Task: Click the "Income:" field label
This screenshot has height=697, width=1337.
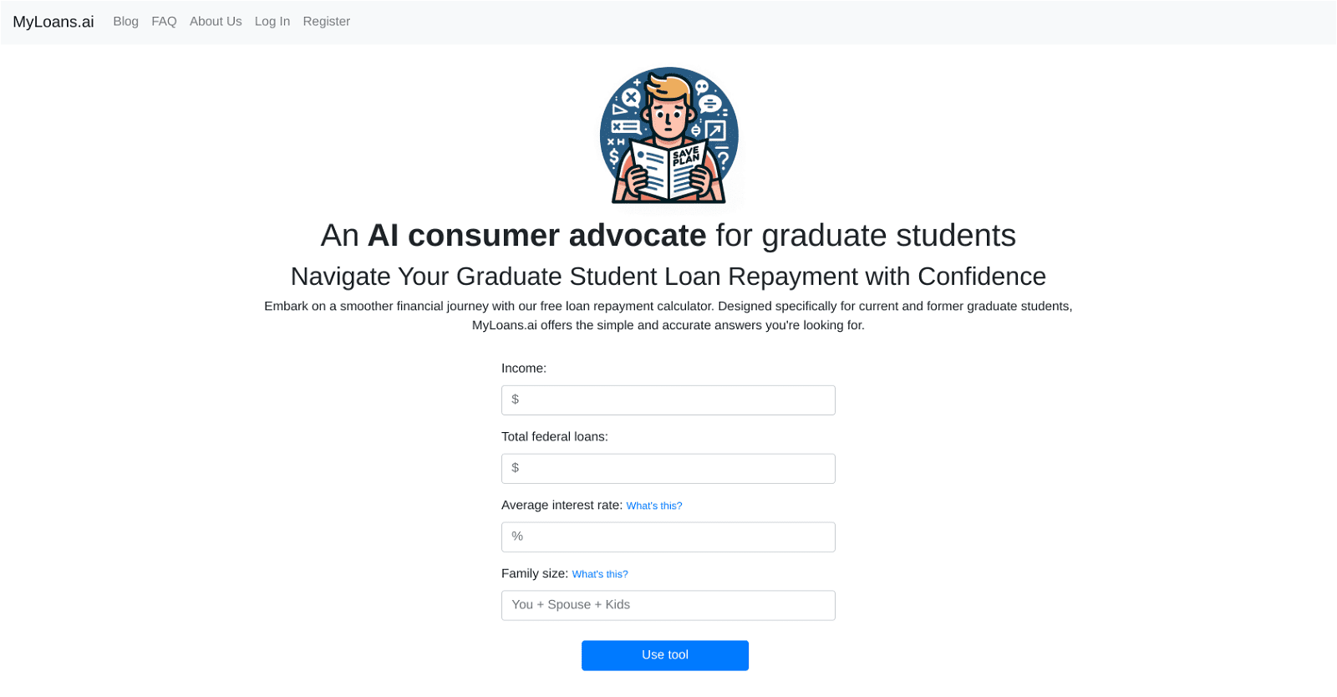Action: coord(524,369)
